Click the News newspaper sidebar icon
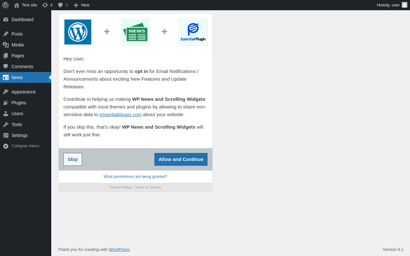This screenshot has height=256, width=410. point(6,77)
